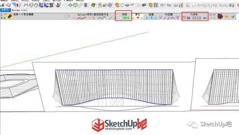Image resolution: width=239 pixels, height=135 pixels.
Task: Toggle the blue tick-line geometry option
Action: (205, 18)
